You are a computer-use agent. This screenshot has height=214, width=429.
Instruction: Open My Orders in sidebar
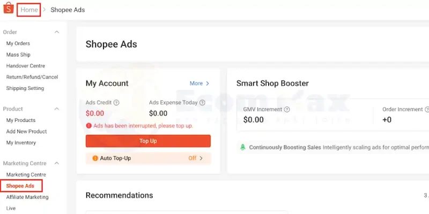[18, 43]
